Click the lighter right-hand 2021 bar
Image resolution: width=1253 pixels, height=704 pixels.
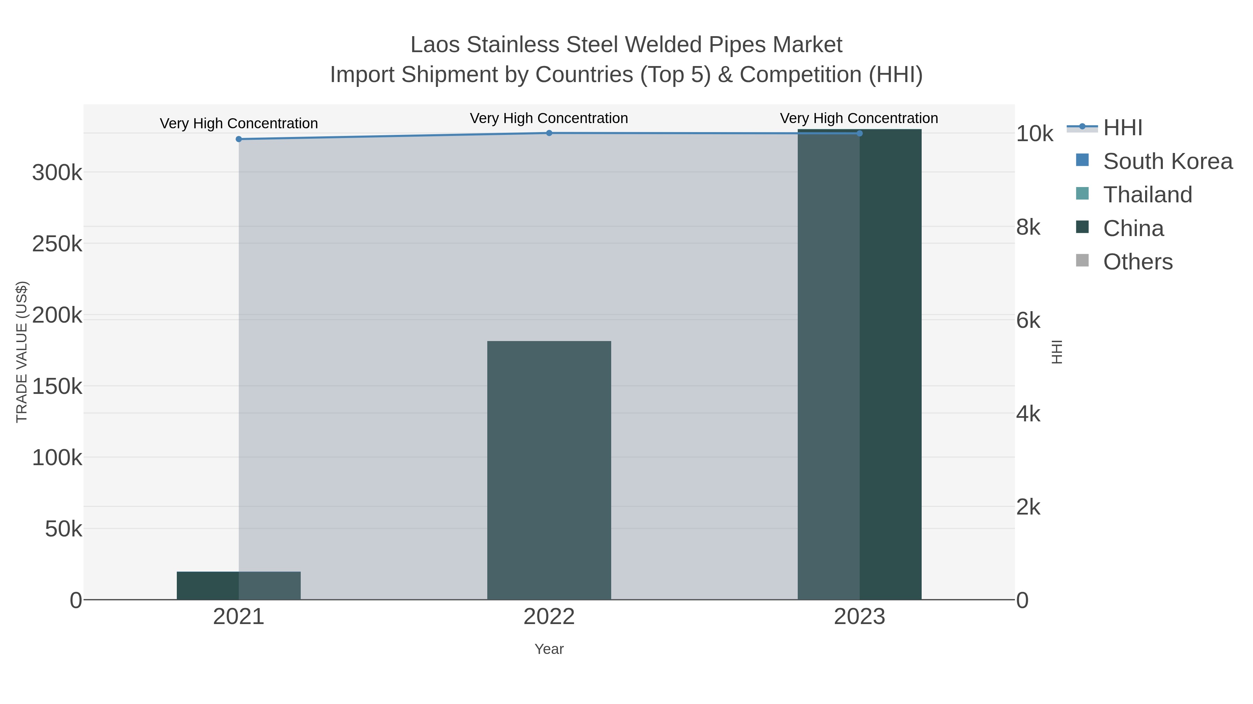click(x=269, y=585)
